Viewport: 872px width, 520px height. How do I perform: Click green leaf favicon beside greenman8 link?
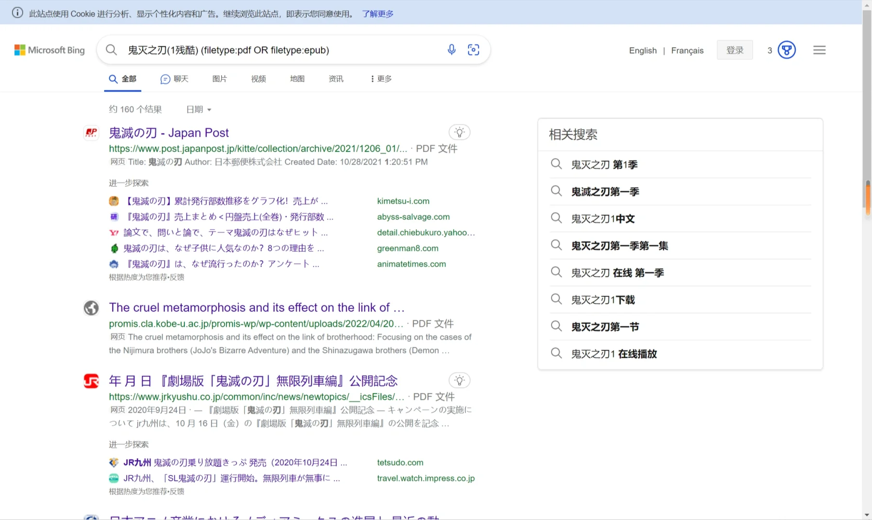[114, 248]
